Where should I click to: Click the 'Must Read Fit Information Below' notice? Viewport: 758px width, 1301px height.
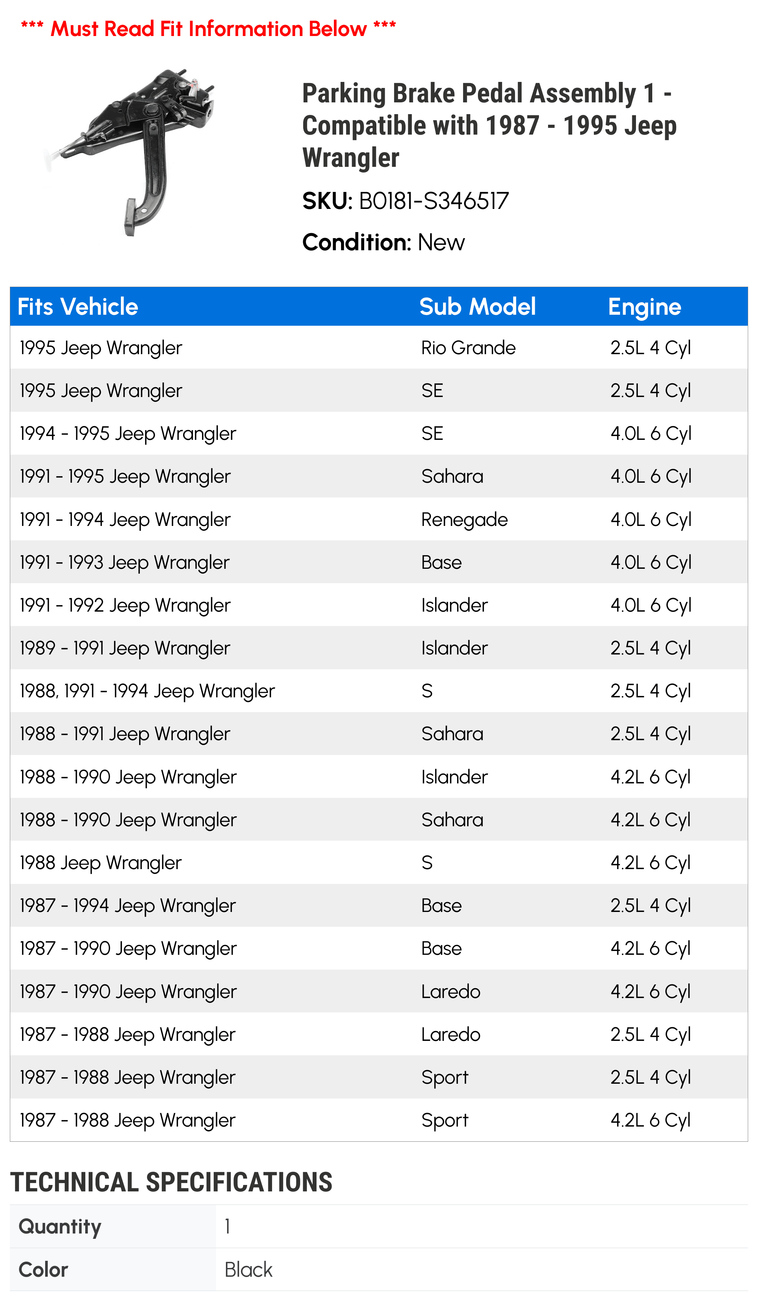tap(208, 28)
